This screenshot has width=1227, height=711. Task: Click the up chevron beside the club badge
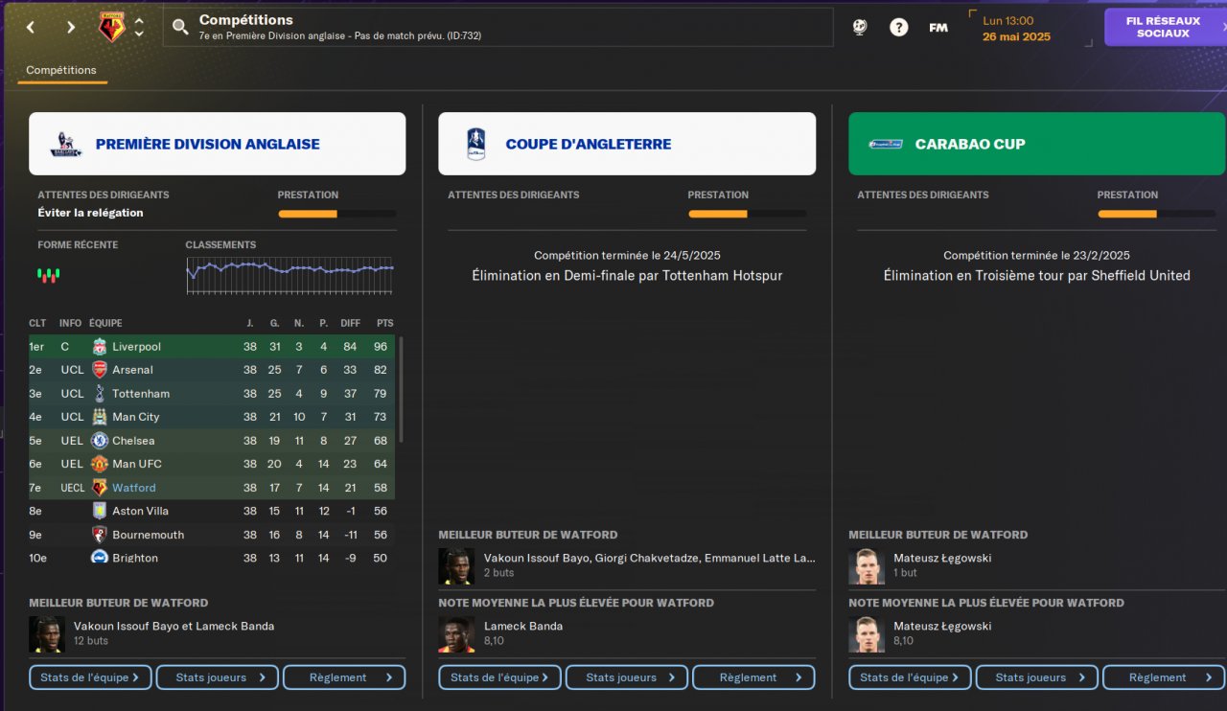click(x=139, y=20)
